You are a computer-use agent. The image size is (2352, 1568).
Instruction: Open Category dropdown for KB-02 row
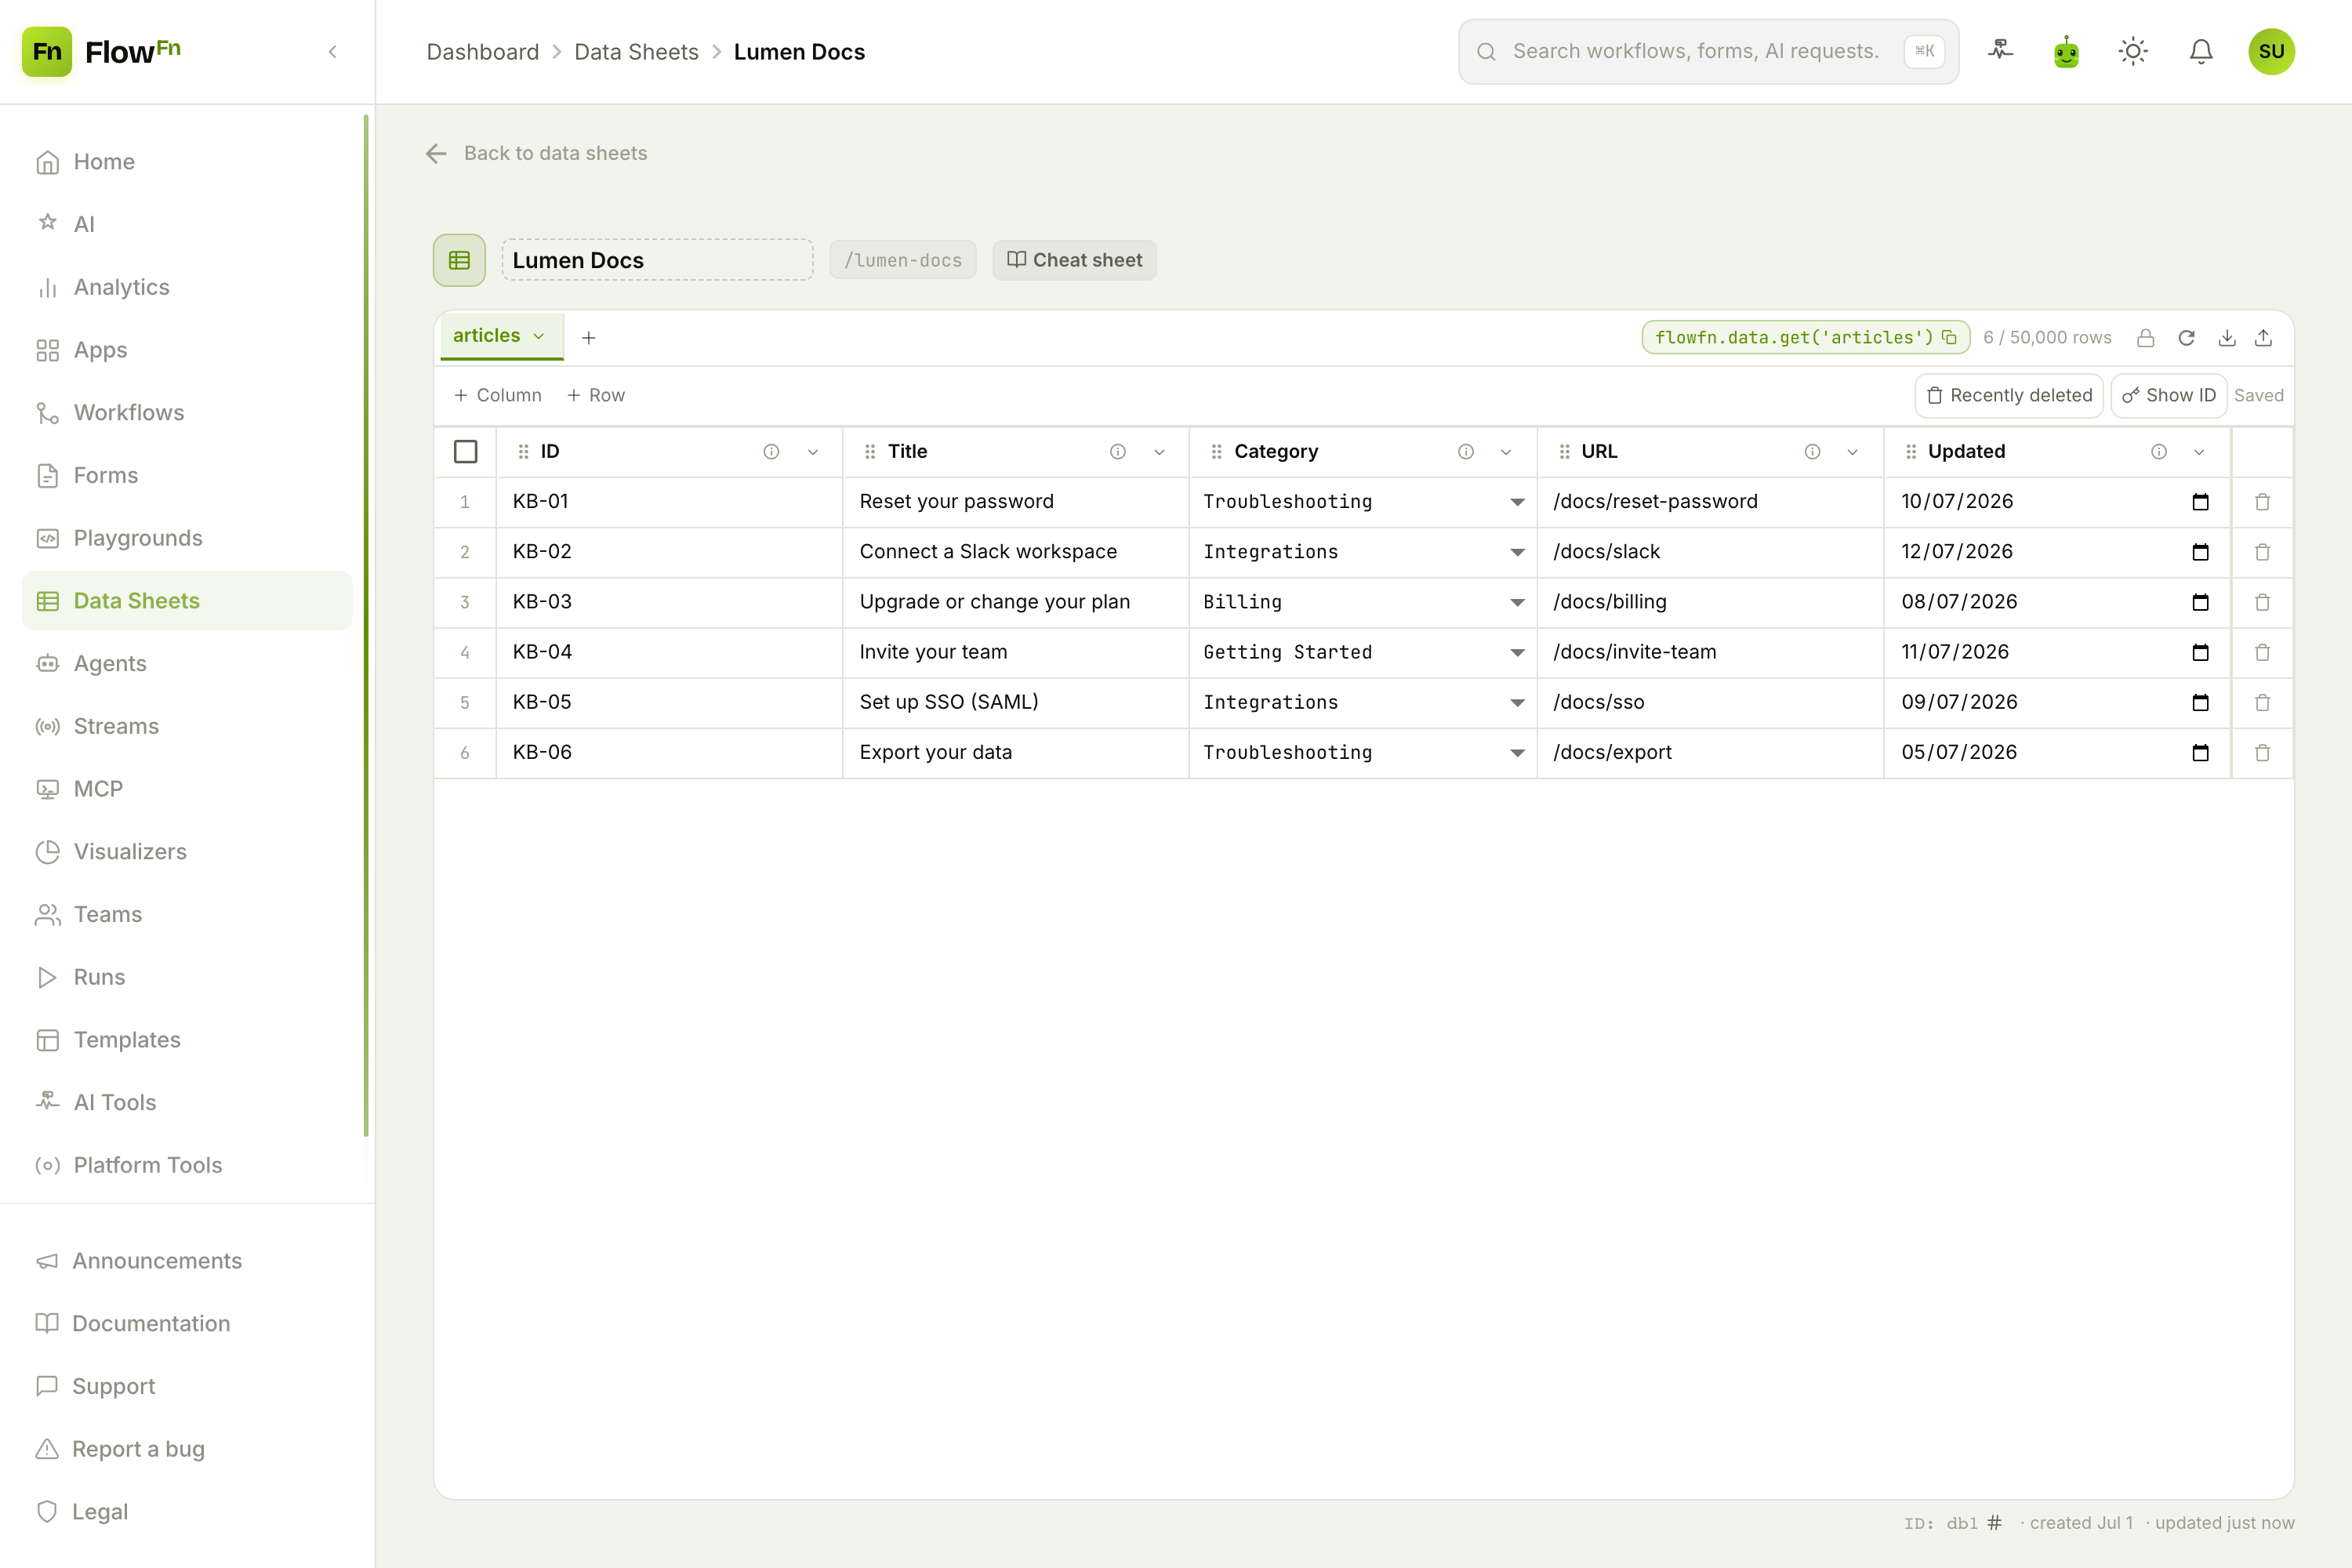click(1517, 552)
